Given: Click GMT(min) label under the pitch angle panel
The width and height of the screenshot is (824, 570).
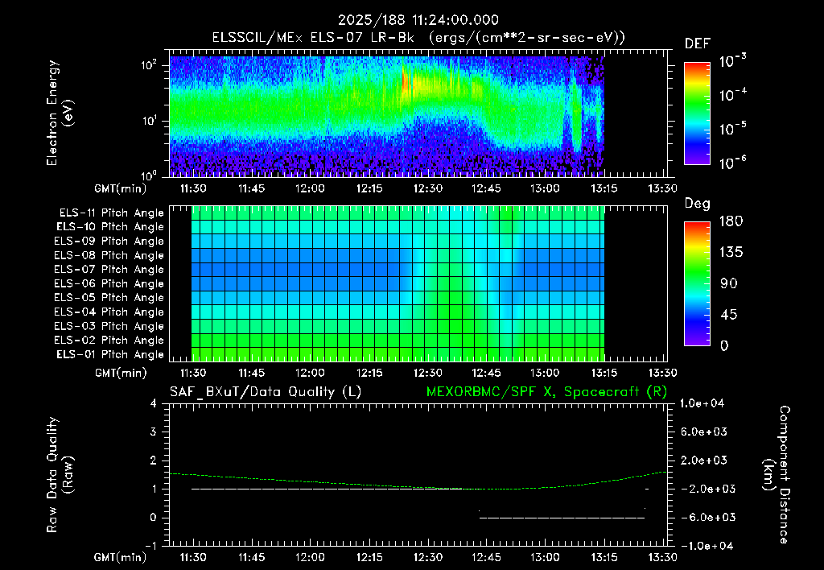Looking at the screenshot, I should (121, 373).
